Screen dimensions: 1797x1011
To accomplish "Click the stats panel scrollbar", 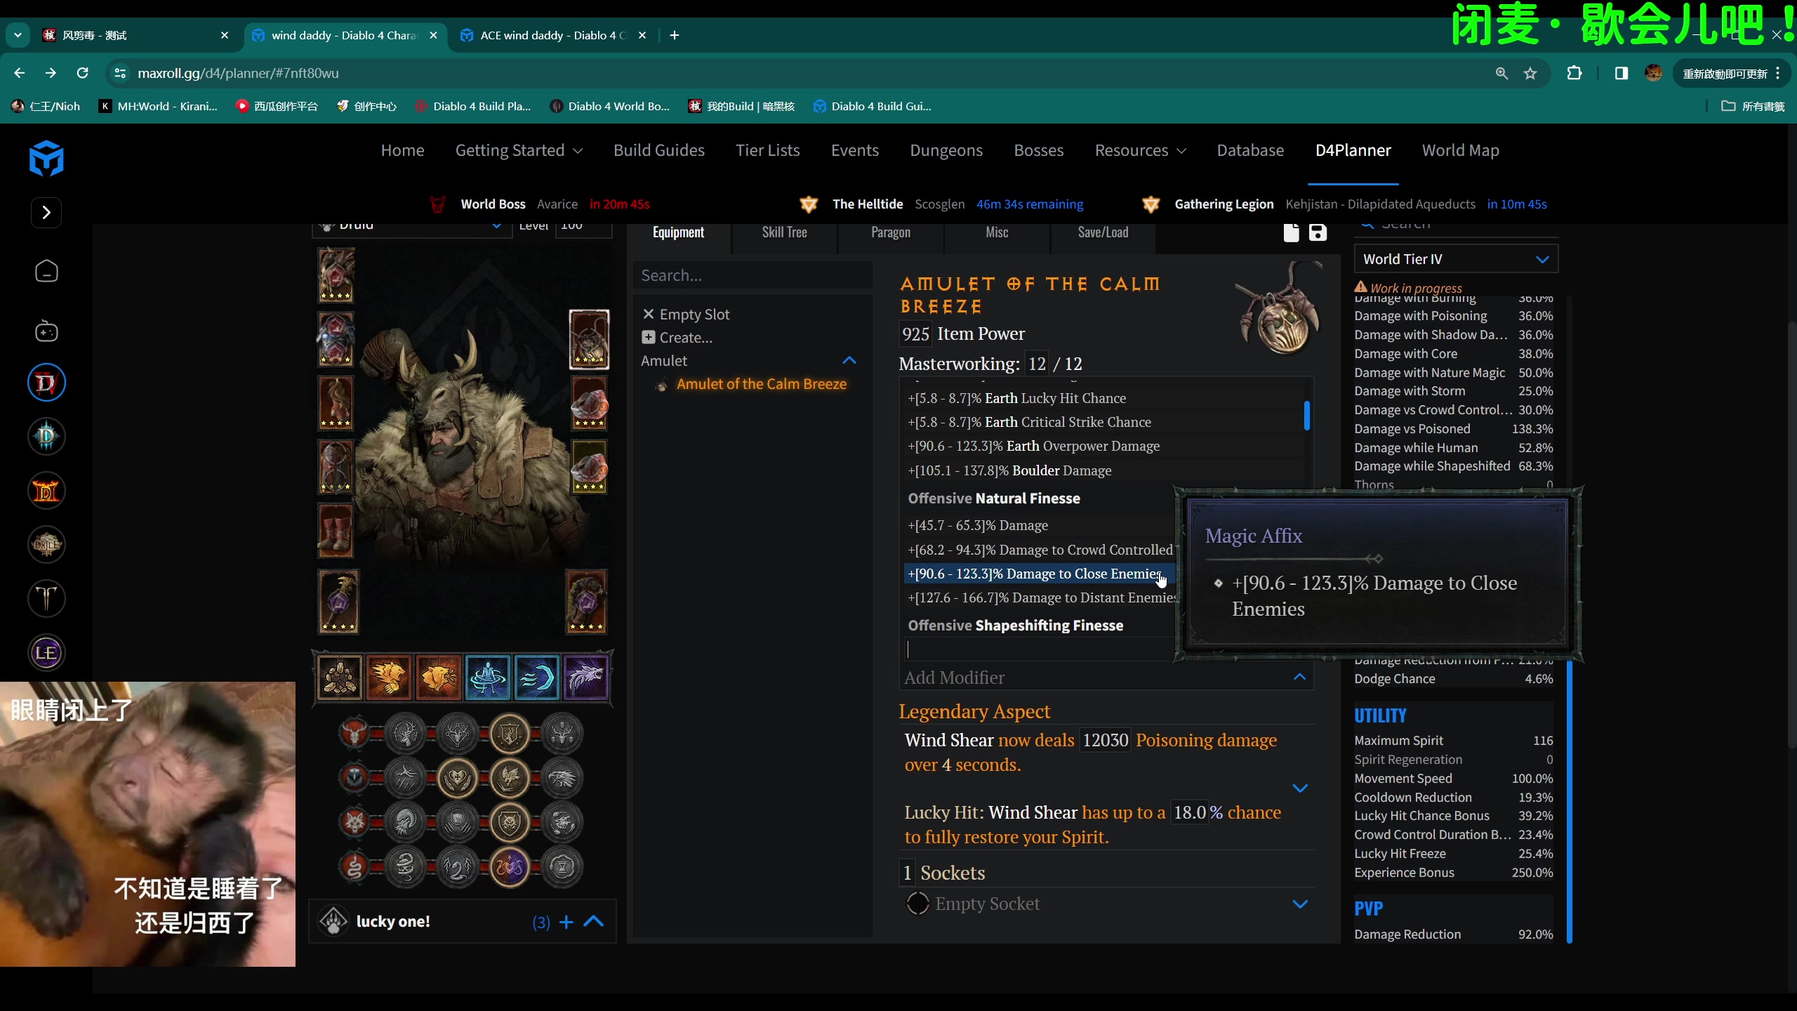I will pos(1570,800).
